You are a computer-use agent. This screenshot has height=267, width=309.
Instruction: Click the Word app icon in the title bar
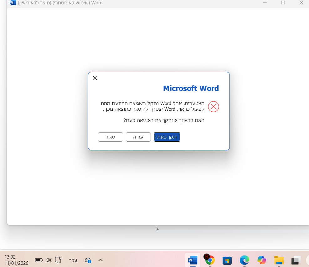click(13, 3)
